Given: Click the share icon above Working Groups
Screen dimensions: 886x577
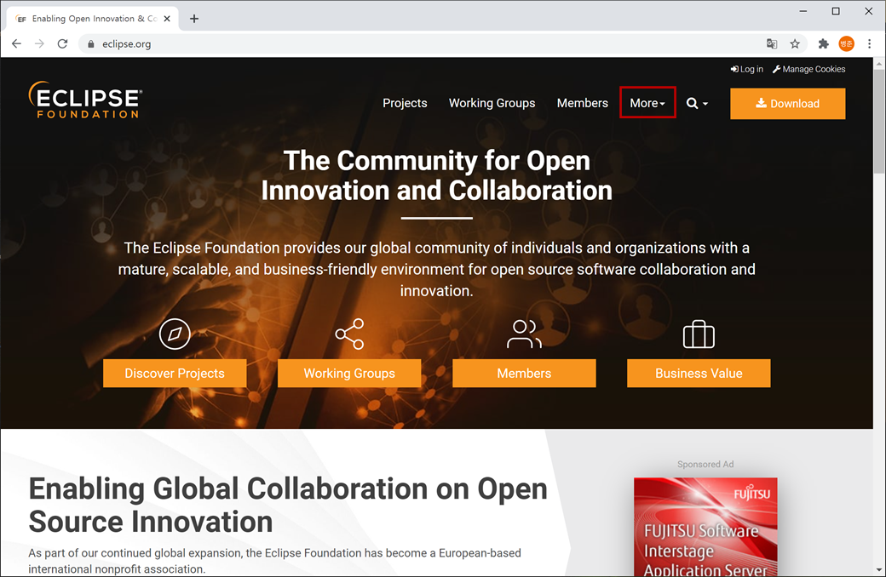Looking at the screenshot, I should (350, 334).
